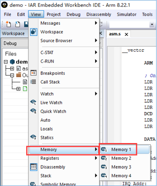Expand the asm file tree node

[12, 68]
